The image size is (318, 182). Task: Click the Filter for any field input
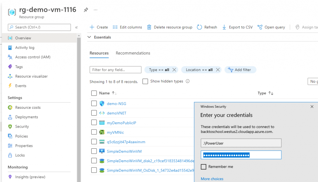pos(115,70)
